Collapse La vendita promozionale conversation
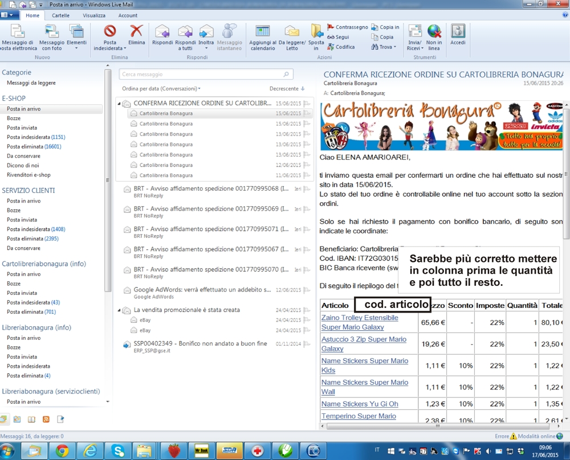This screenshot has height=460, width=570. (119, 310)
